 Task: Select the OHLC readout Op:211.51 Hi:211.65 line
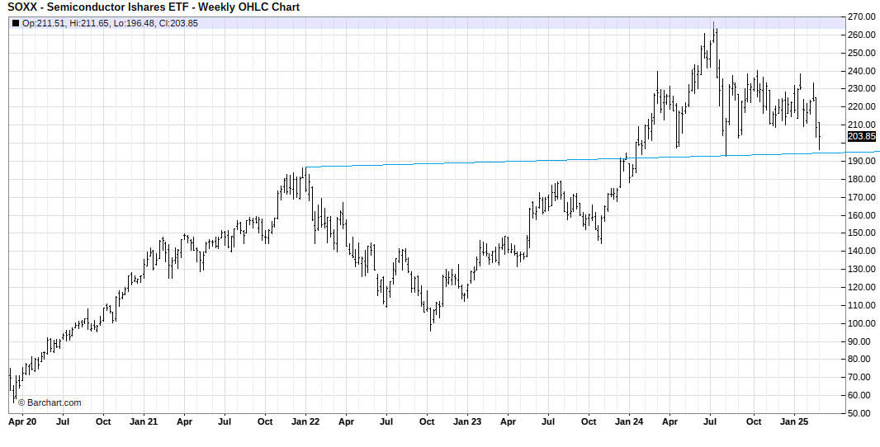(110, 24)
